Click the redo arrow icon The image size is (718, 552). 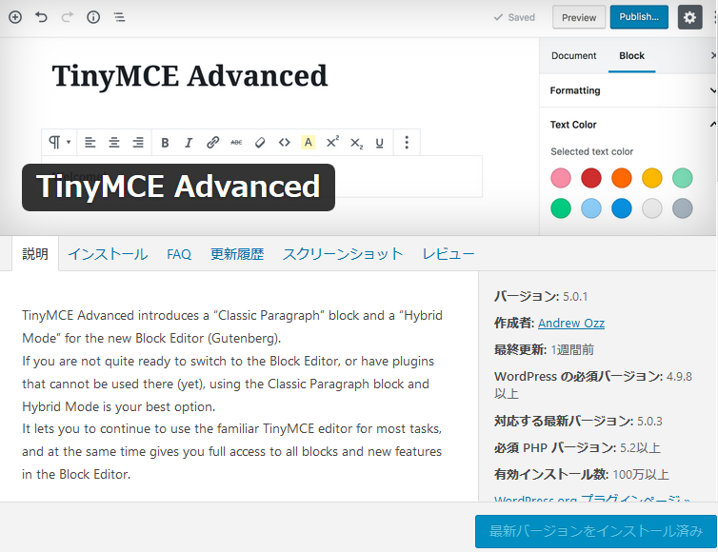[68, 17]
